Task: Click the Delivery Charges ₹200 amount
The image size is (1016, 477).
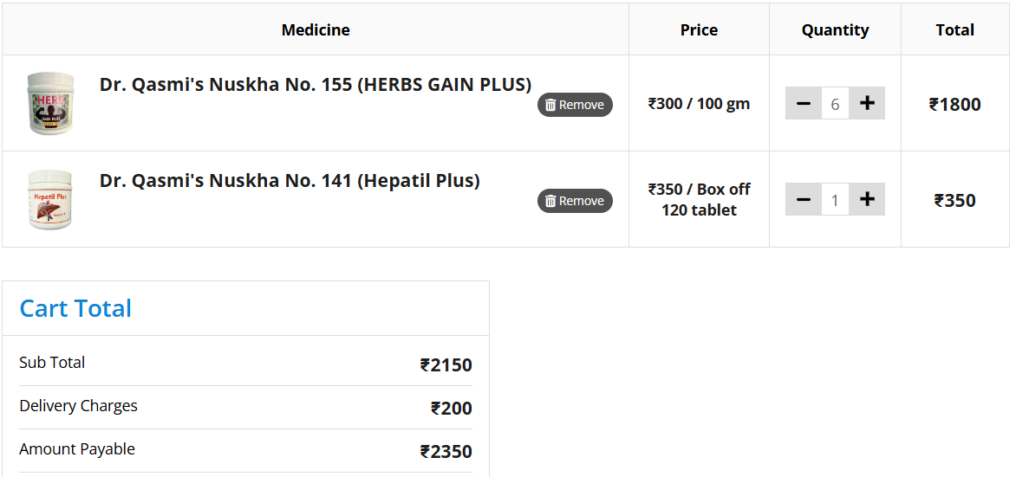Action: pyautogui.click(x=451, y=409)
